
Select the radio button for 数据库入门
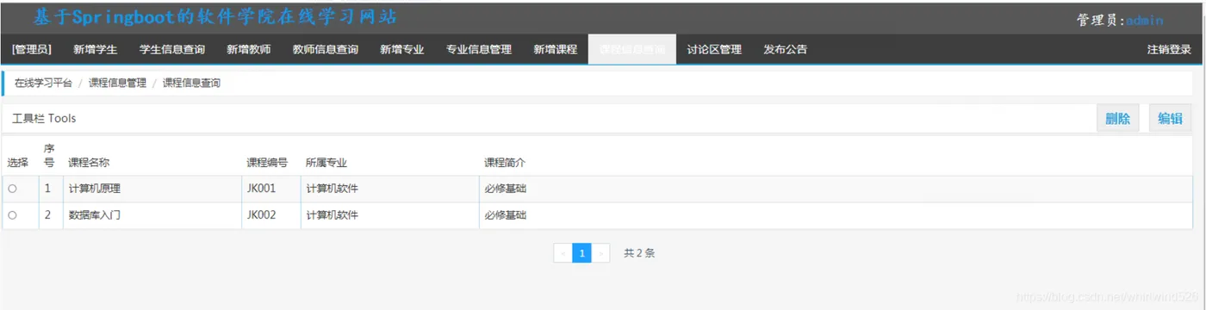12,215
